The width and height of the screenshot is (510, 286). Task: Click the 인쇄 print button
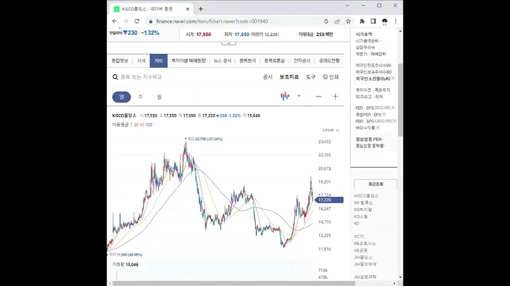coord(331,77)
